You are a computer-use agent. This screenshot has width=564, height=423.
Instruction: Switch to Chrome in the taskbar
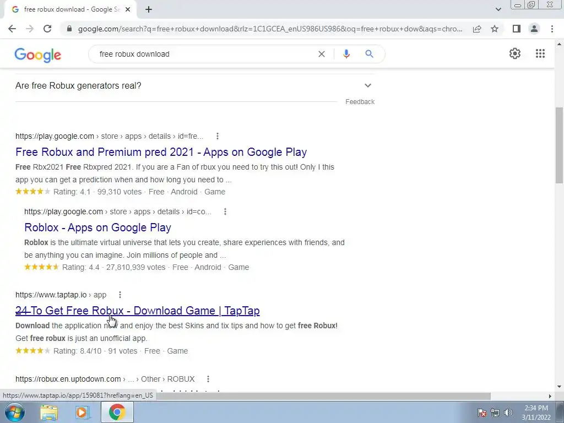pyautogui.click(x=117, y=412)
